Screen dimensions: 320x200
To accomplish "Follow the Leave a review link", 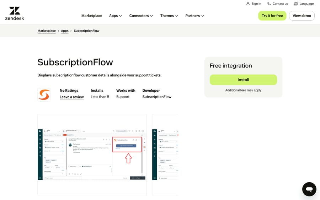I will 71,97.
